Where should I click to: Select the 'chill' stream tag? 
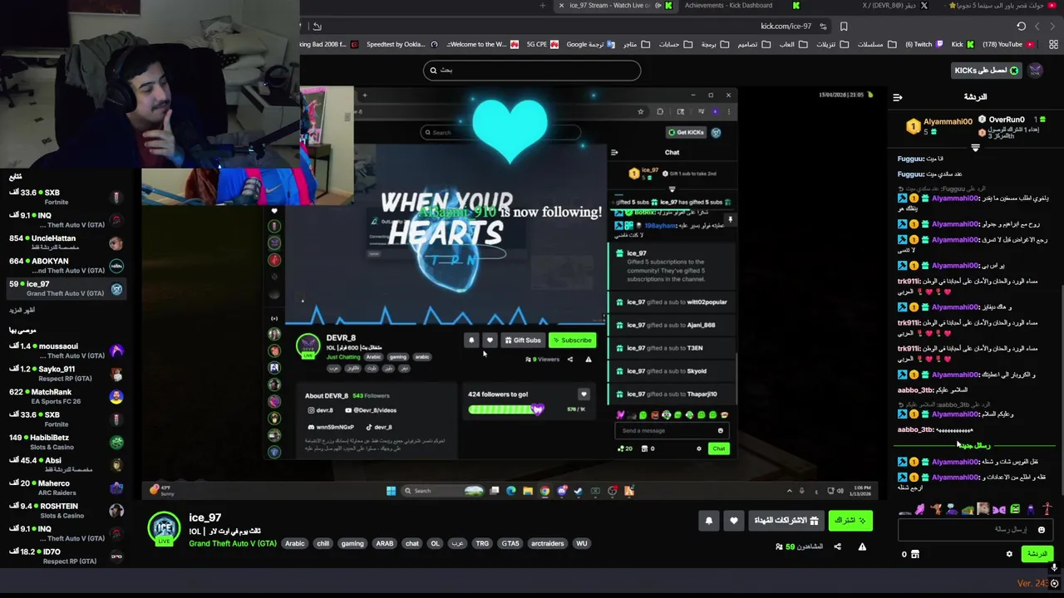tap(323, 543)
